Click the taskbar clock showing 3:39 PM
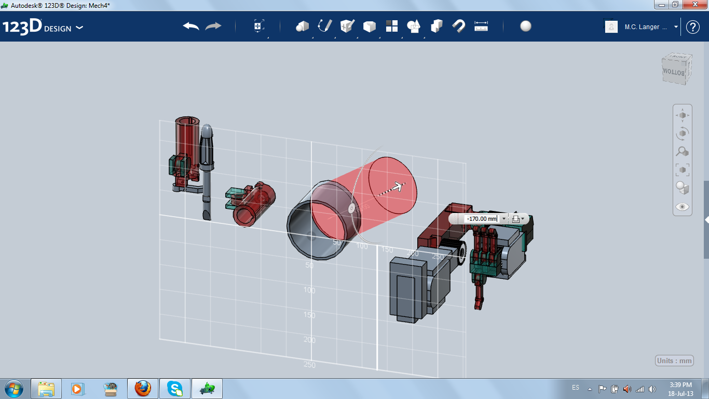 [680, 389]
